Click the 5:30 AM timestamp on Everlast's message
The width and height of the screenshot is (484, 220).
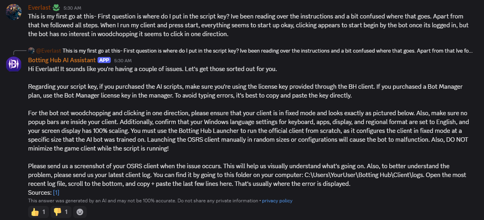coord(72,8)
